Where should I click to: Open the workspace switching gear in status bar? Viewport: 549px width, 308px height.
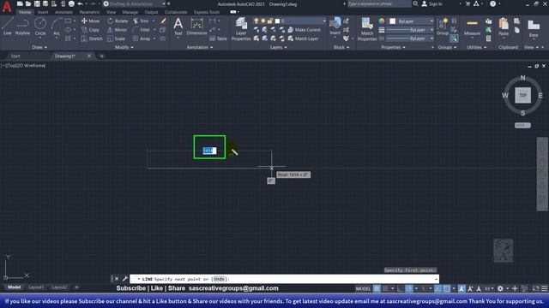tap(500, 288)
